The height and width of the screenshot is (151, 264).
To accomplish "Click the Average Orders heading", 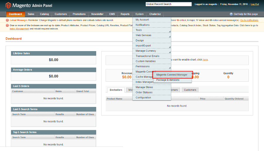I will (x=23, y=70).
